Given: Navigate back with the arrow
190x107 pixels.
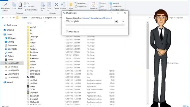Looking at the screenshot, I should [3, 18].
